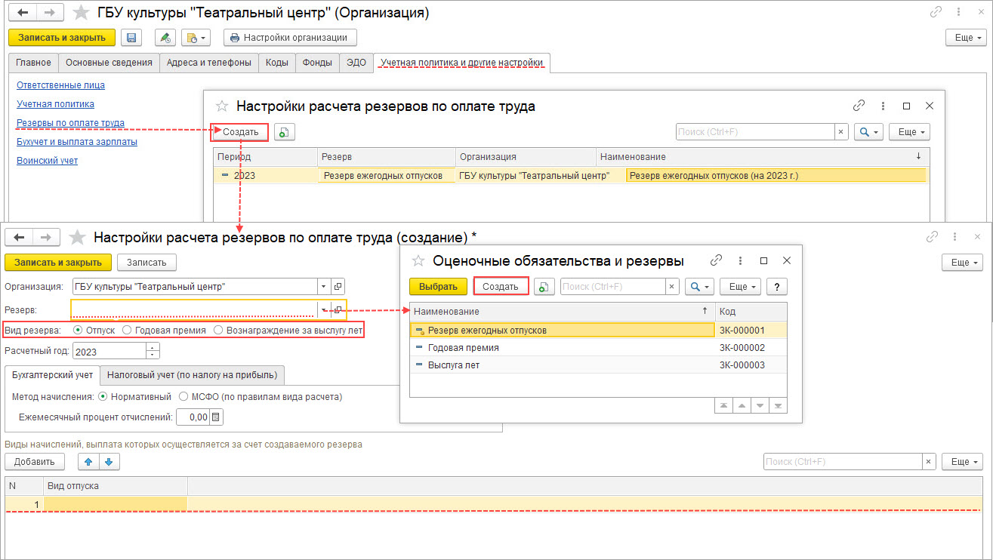
Task: Switch to Основные сведения tab
Action: tap(109, 63)
